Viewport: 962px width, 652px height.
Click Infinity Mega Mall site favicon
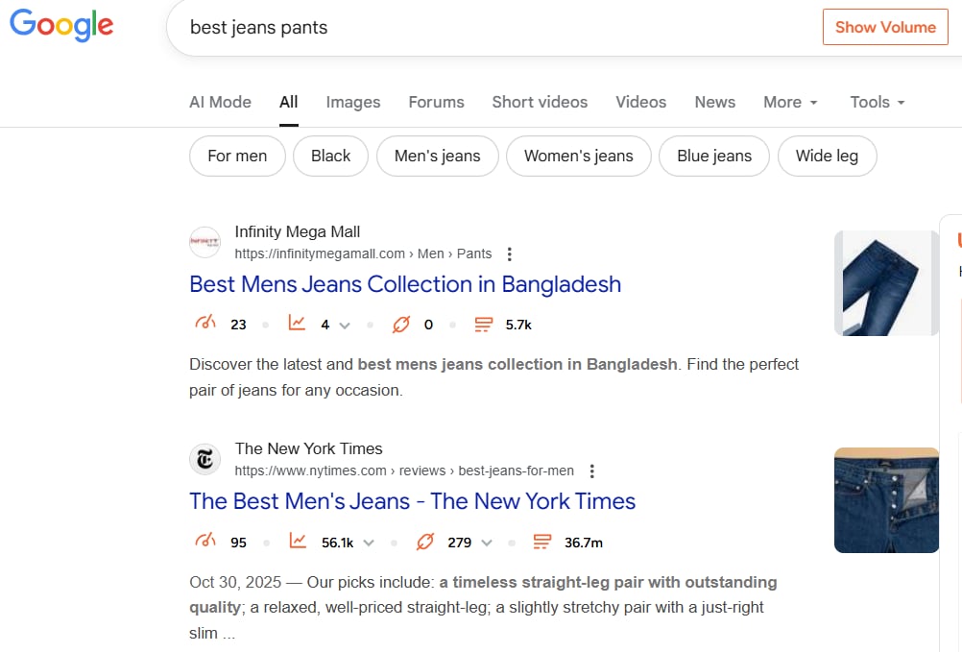coord(205,243)
